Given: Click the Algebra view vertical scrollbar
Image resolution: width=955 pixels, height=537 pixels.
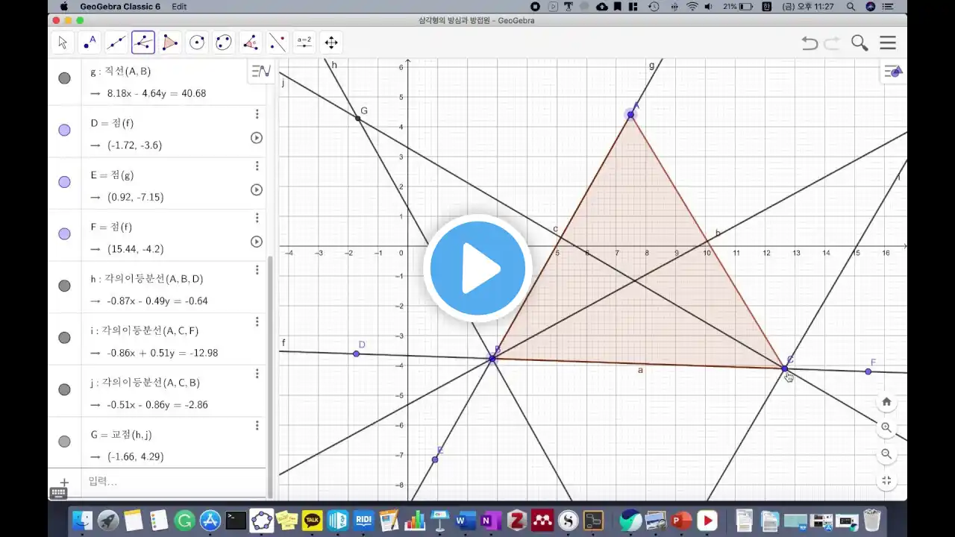Looking at the screenshot, I should coord(270,377).
